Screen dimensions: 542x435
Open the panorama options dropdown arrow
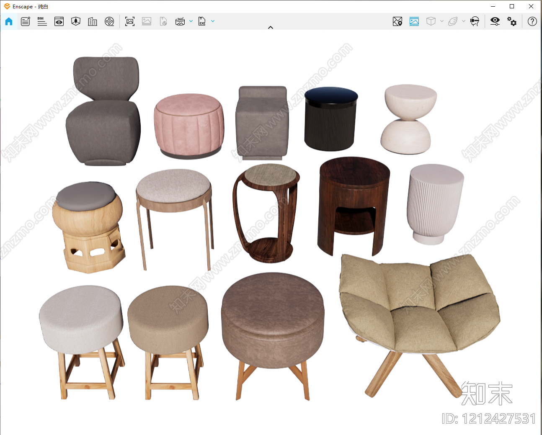tap(191, 21)
